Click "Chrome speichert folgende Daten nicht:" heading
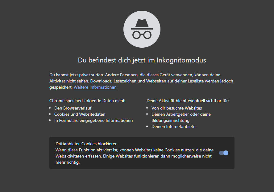Image resolution: width=274 pixels, height=192 pixels. click(x=87, y=101)
